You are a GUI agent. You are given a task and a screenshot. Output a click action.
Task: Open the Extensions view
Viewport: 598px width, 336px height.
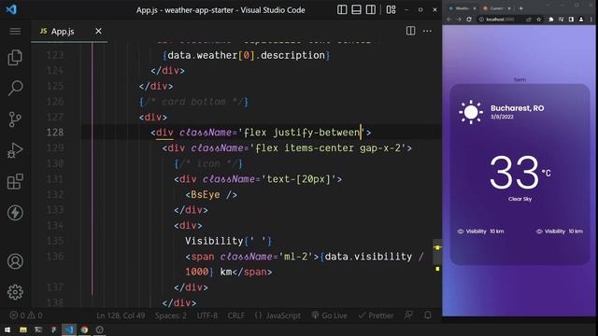[15, 181]
